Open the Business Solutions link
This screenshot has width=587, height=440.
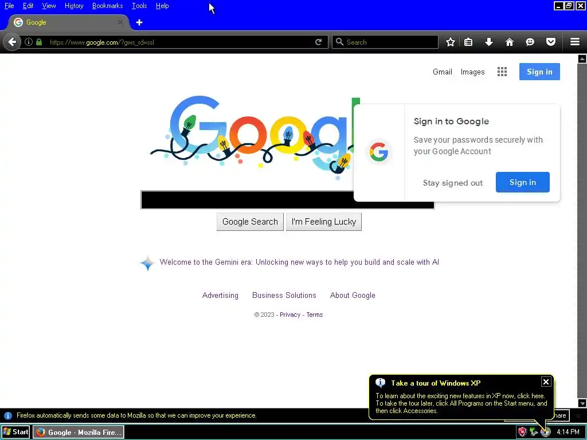click(284, 295)
